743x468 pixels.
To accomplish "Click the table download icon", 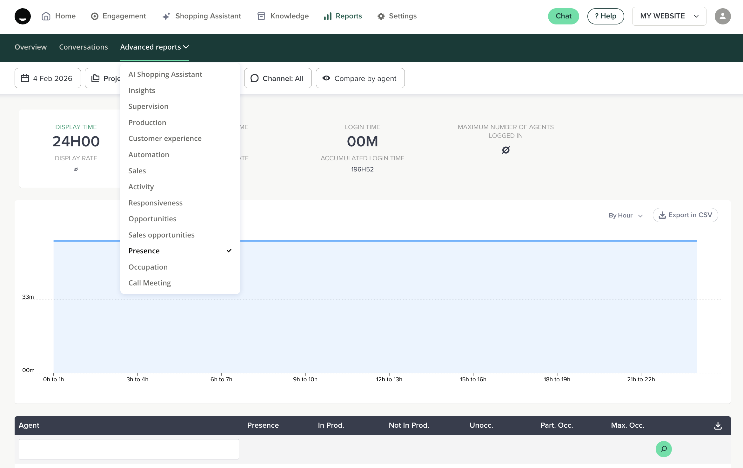I will tap(718, 425).
